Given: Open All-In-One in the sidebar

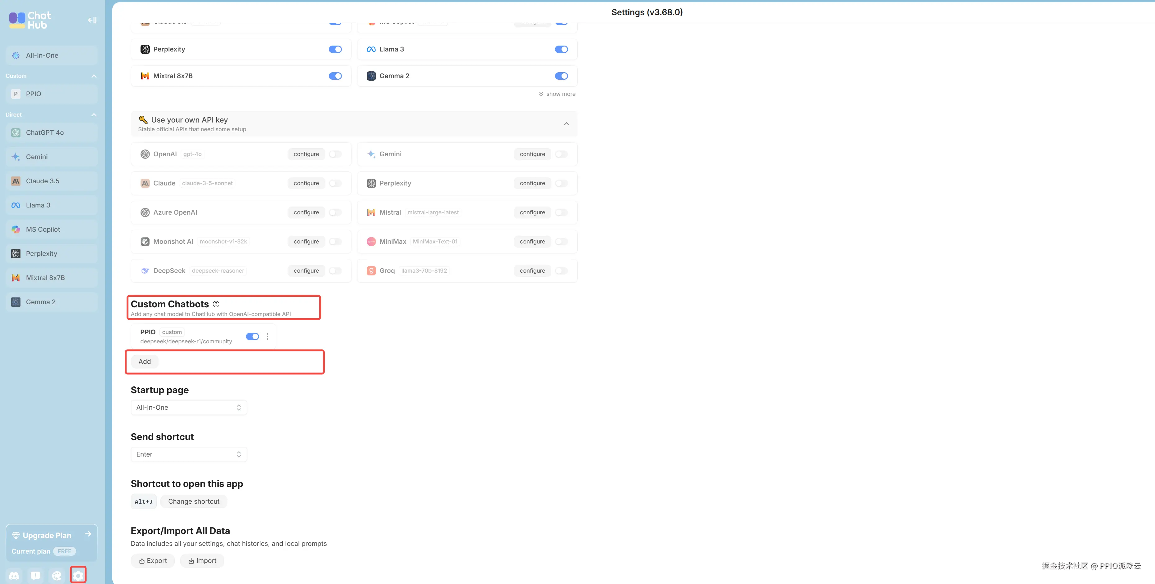Looking at the screenshot, I should click(x=42, y=56).
